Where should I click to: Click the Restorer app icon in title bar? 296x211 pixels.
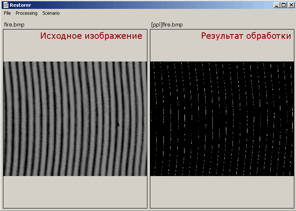pyautogui.click(x=6, y=5)
